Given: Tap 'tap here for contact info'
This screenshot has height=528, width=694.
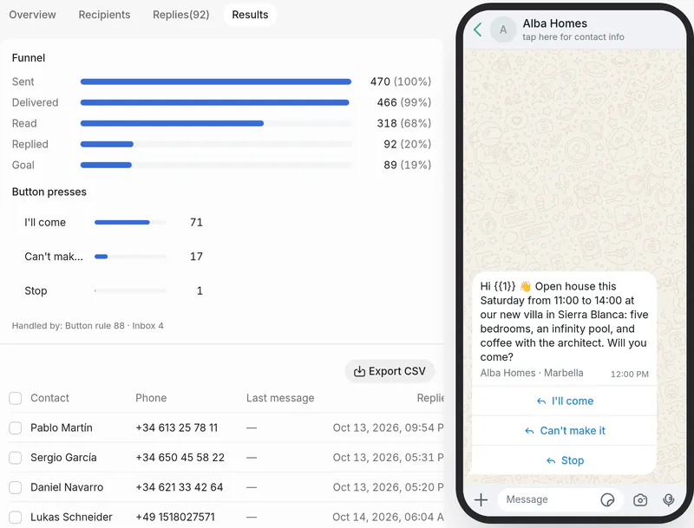Looking at the screenshot, I should click(x=573, y=37).
